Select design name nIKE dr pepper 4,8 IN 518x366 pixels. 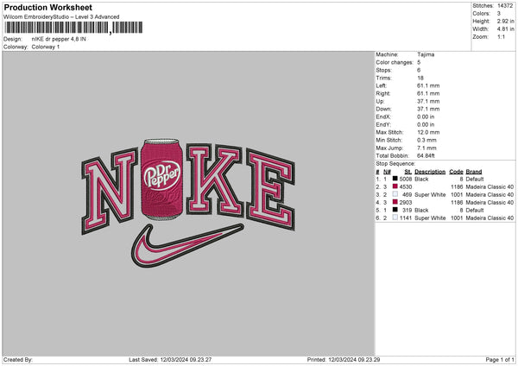click(x=59, y=39)
